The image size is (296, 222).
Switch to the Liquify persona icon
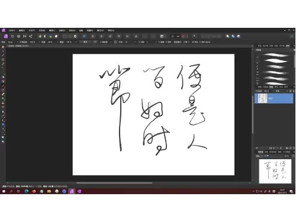point(12,36)
